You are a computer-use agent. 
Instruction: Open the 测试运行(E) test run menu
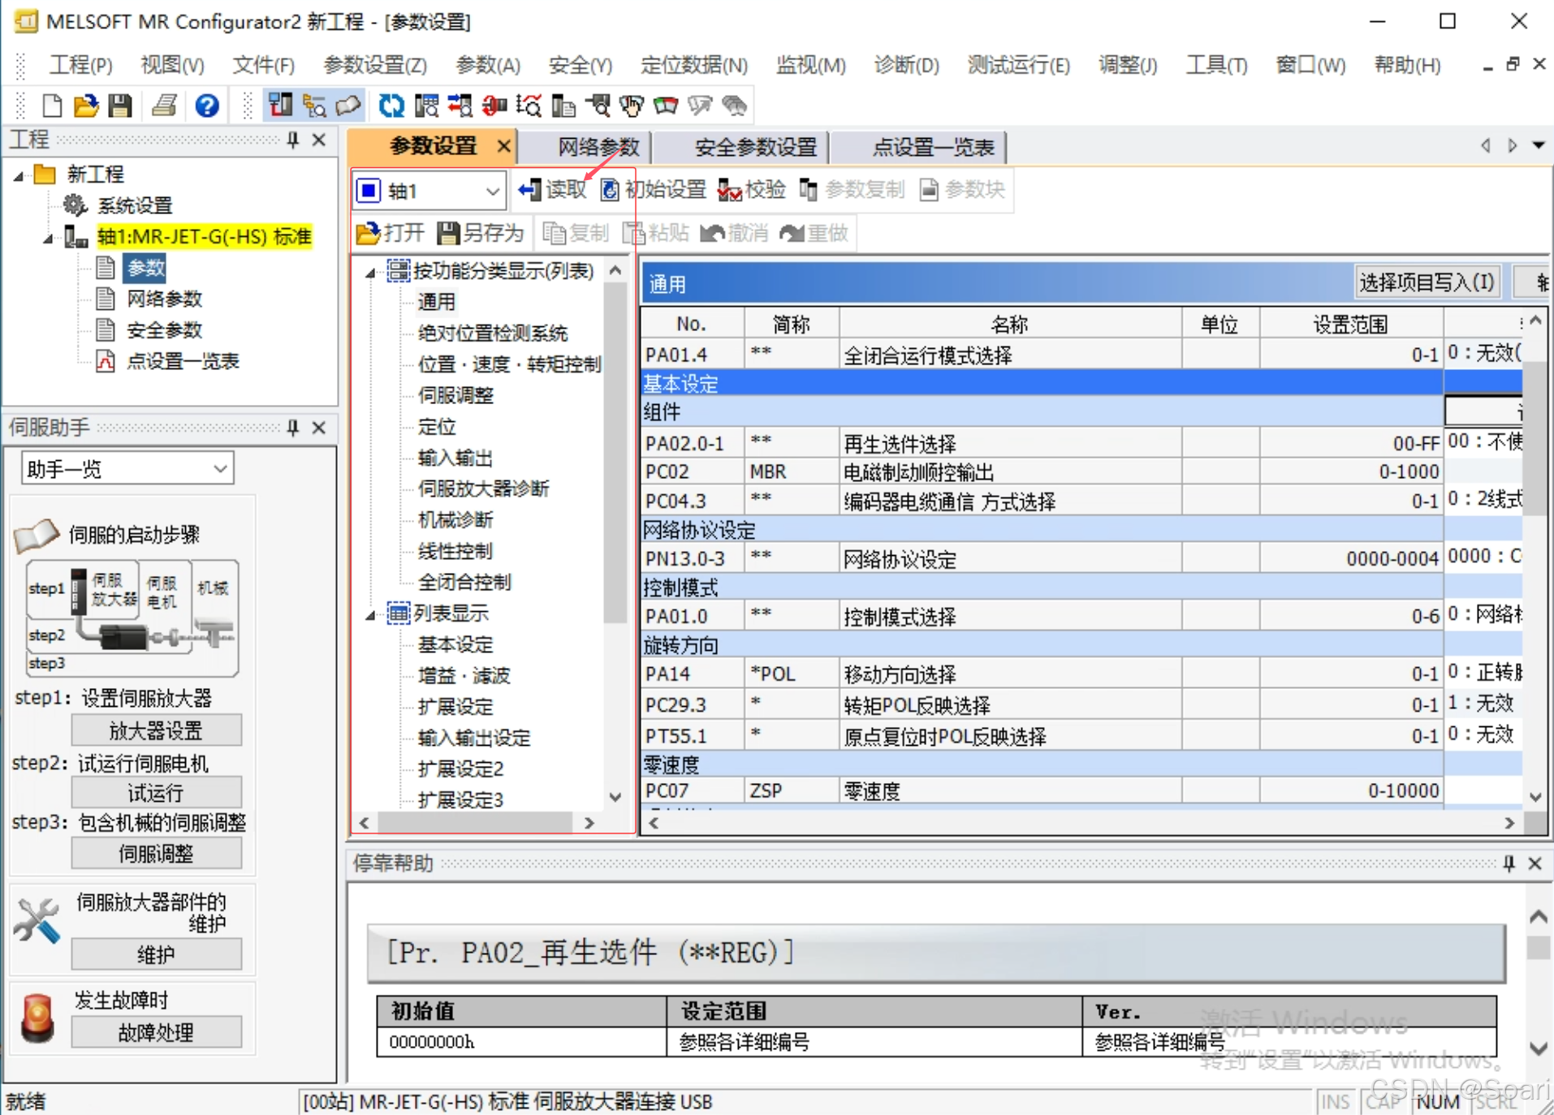(x=1018, y=65)
